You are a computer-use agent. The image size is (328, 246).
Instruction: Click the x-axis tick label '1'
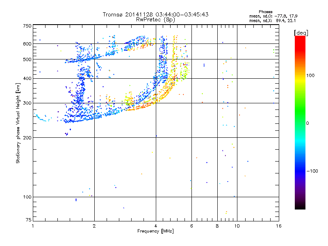point(33,226)
